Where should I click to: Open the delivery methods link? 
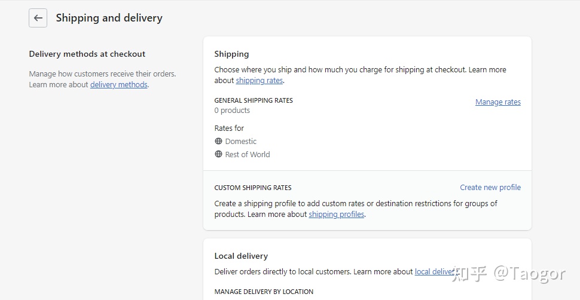tap(118, 85)
